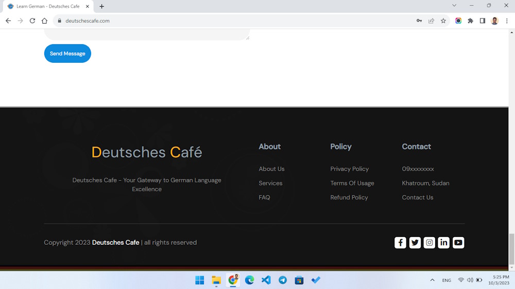This screenshot has height=289, width=515.
Task: View site information via the lock icon
Action: coord(59,21)
